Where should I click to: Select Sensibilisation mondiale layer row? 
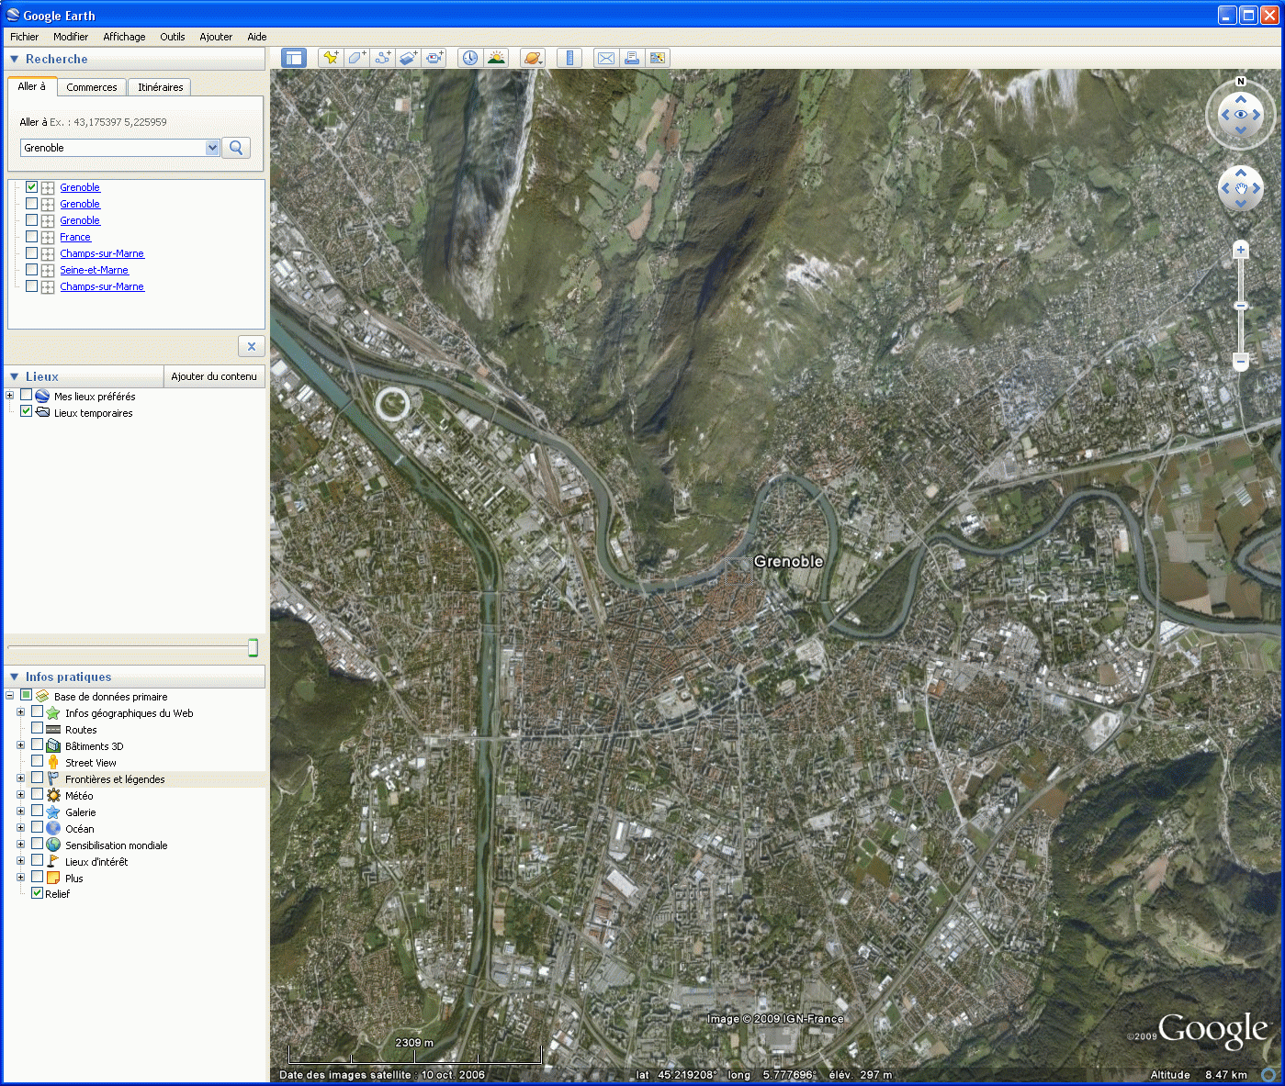pyautogui.click(x=117, y=845)
